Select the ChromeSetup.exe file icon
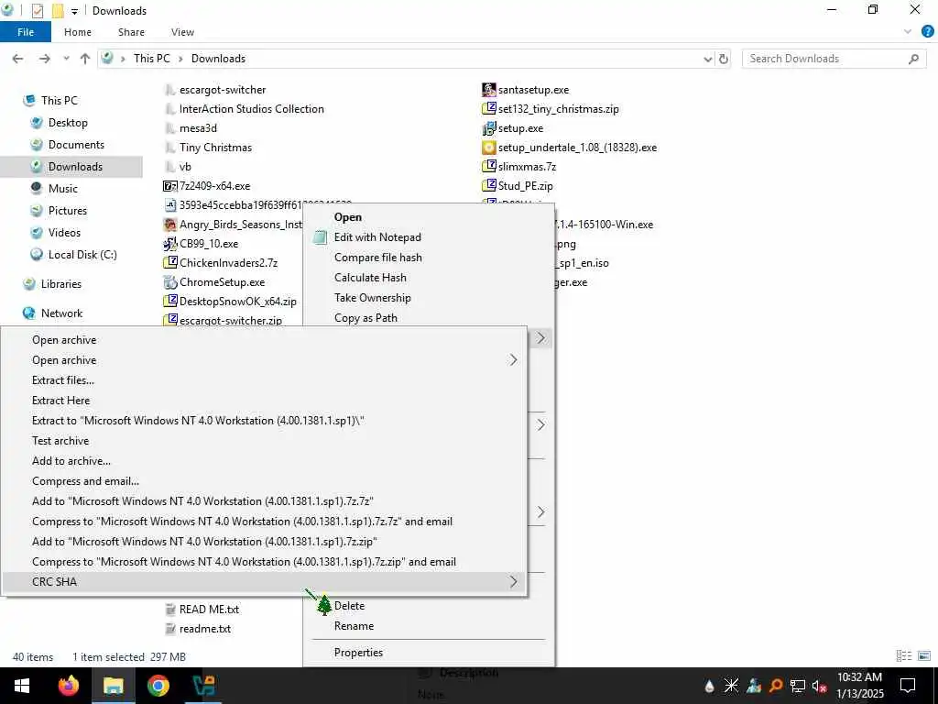The image size is (938, 704). (x=169, y=282)
